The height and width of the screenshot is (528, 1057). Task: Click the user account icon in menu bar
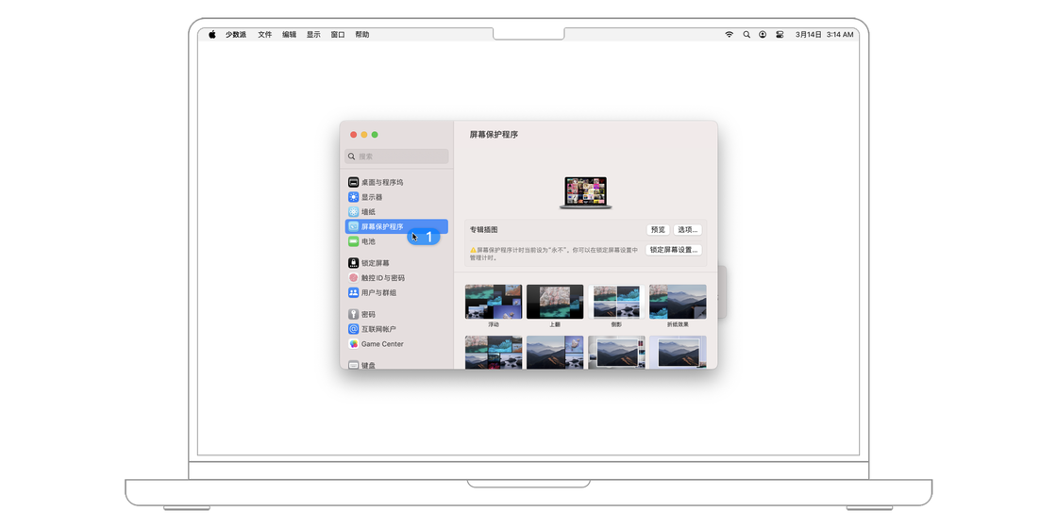(x=763, y=34)
